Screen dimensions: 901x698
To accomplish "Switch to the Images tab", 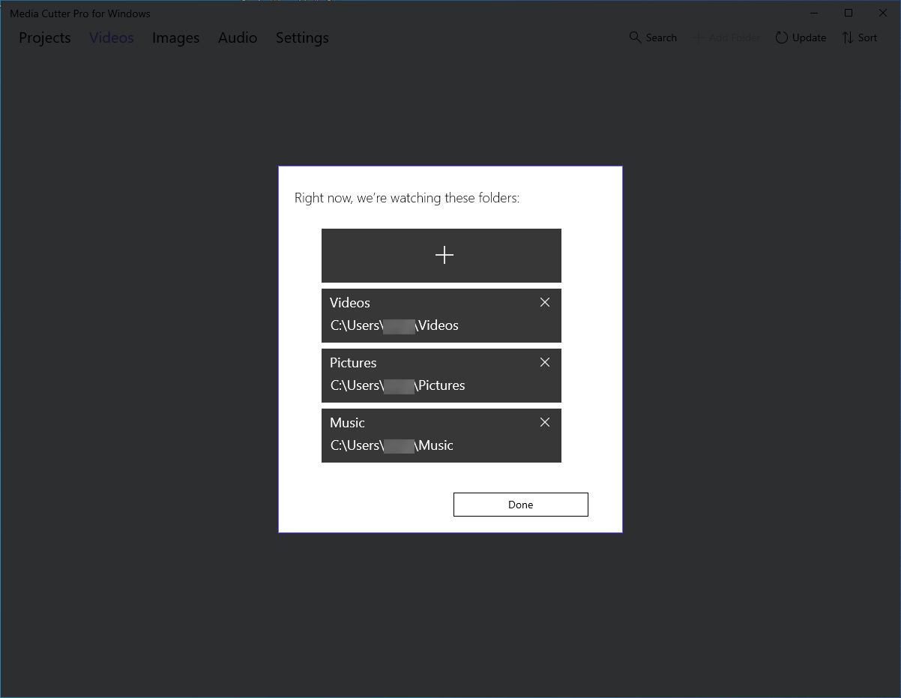I will coord(176,37).
